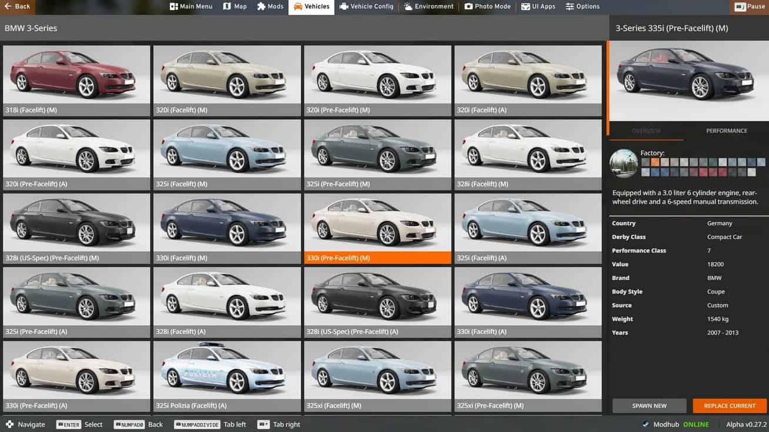This screenshot has width=769, height=432.
Task: Switch to the Overview tab
Action: (x=646, y=131)
